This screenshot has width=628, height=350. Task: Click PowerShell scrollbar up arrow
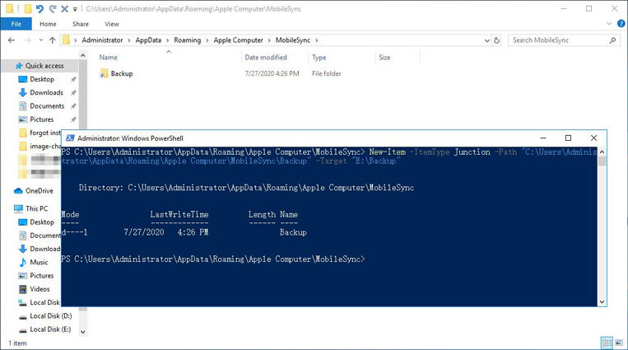coord(602,152)
